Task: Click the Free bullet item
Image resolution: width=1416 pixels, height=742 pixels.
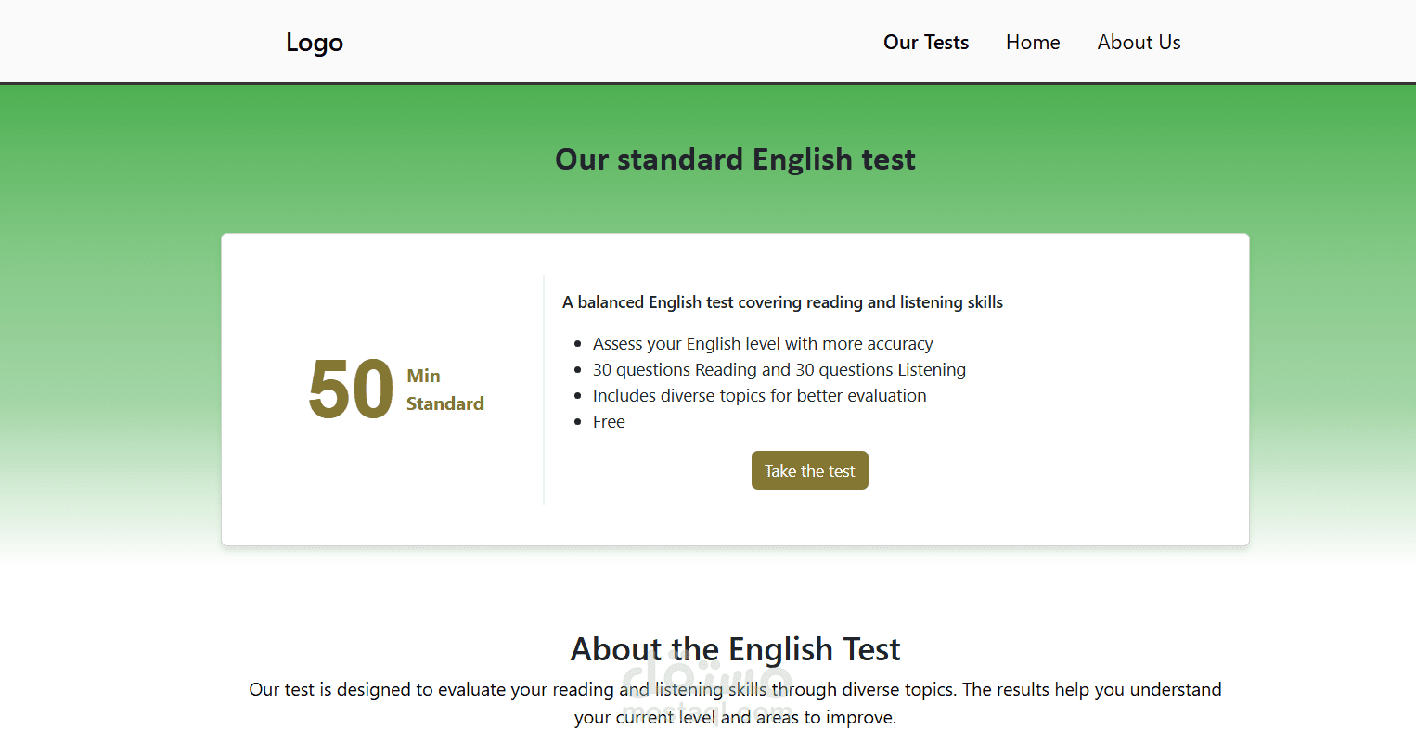Action: pos(609,422)
